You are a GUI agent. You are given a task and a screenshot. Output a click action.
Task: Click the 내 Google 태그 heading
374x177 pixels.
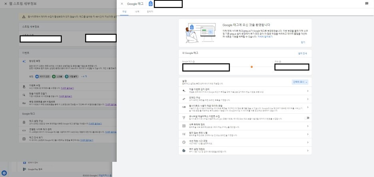click(190, 53)
